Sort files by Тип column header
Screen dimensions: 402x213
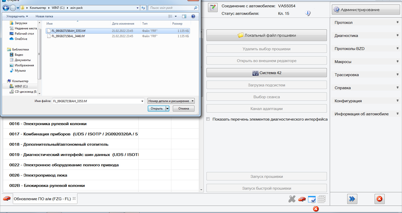pyautogui.click(x=155, y=24)
